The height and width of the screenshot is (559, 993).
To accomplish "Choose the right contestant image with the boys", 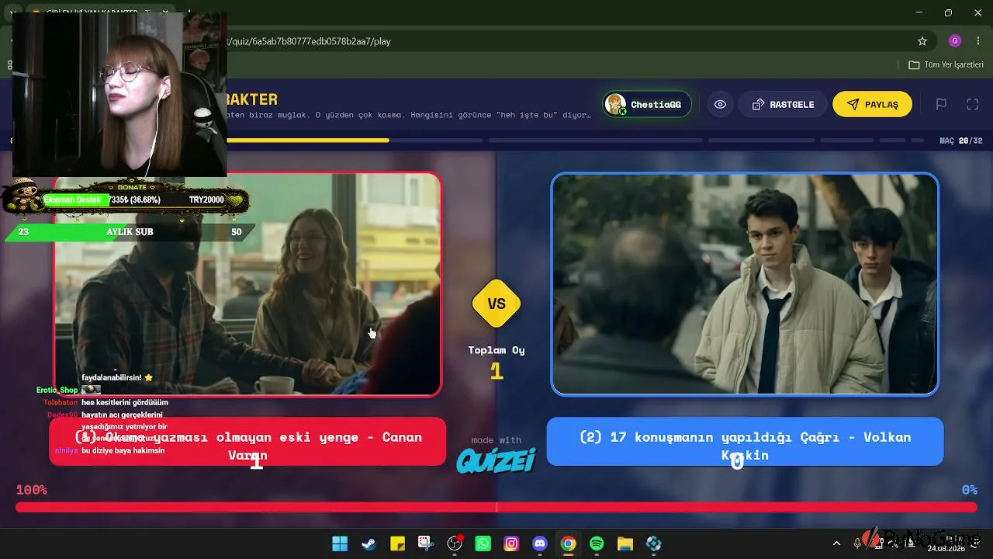I will click(x=745, y=284).
